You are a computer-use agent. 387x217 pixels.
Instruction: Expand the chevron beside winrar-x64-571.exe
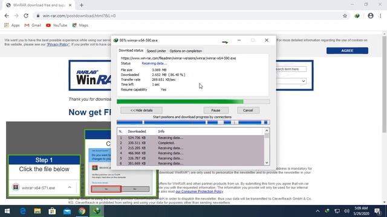coord(70,187)
